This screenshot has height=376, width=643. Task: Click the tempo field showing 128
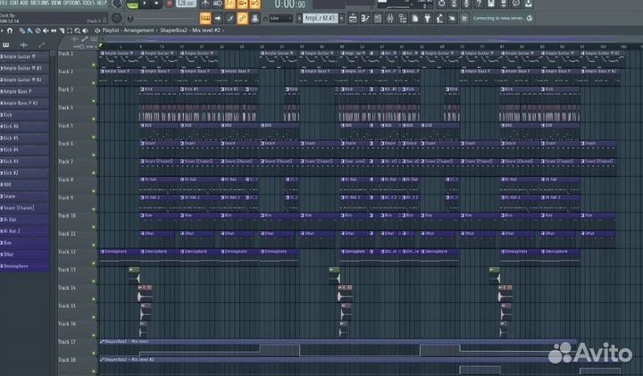[186, 4]
